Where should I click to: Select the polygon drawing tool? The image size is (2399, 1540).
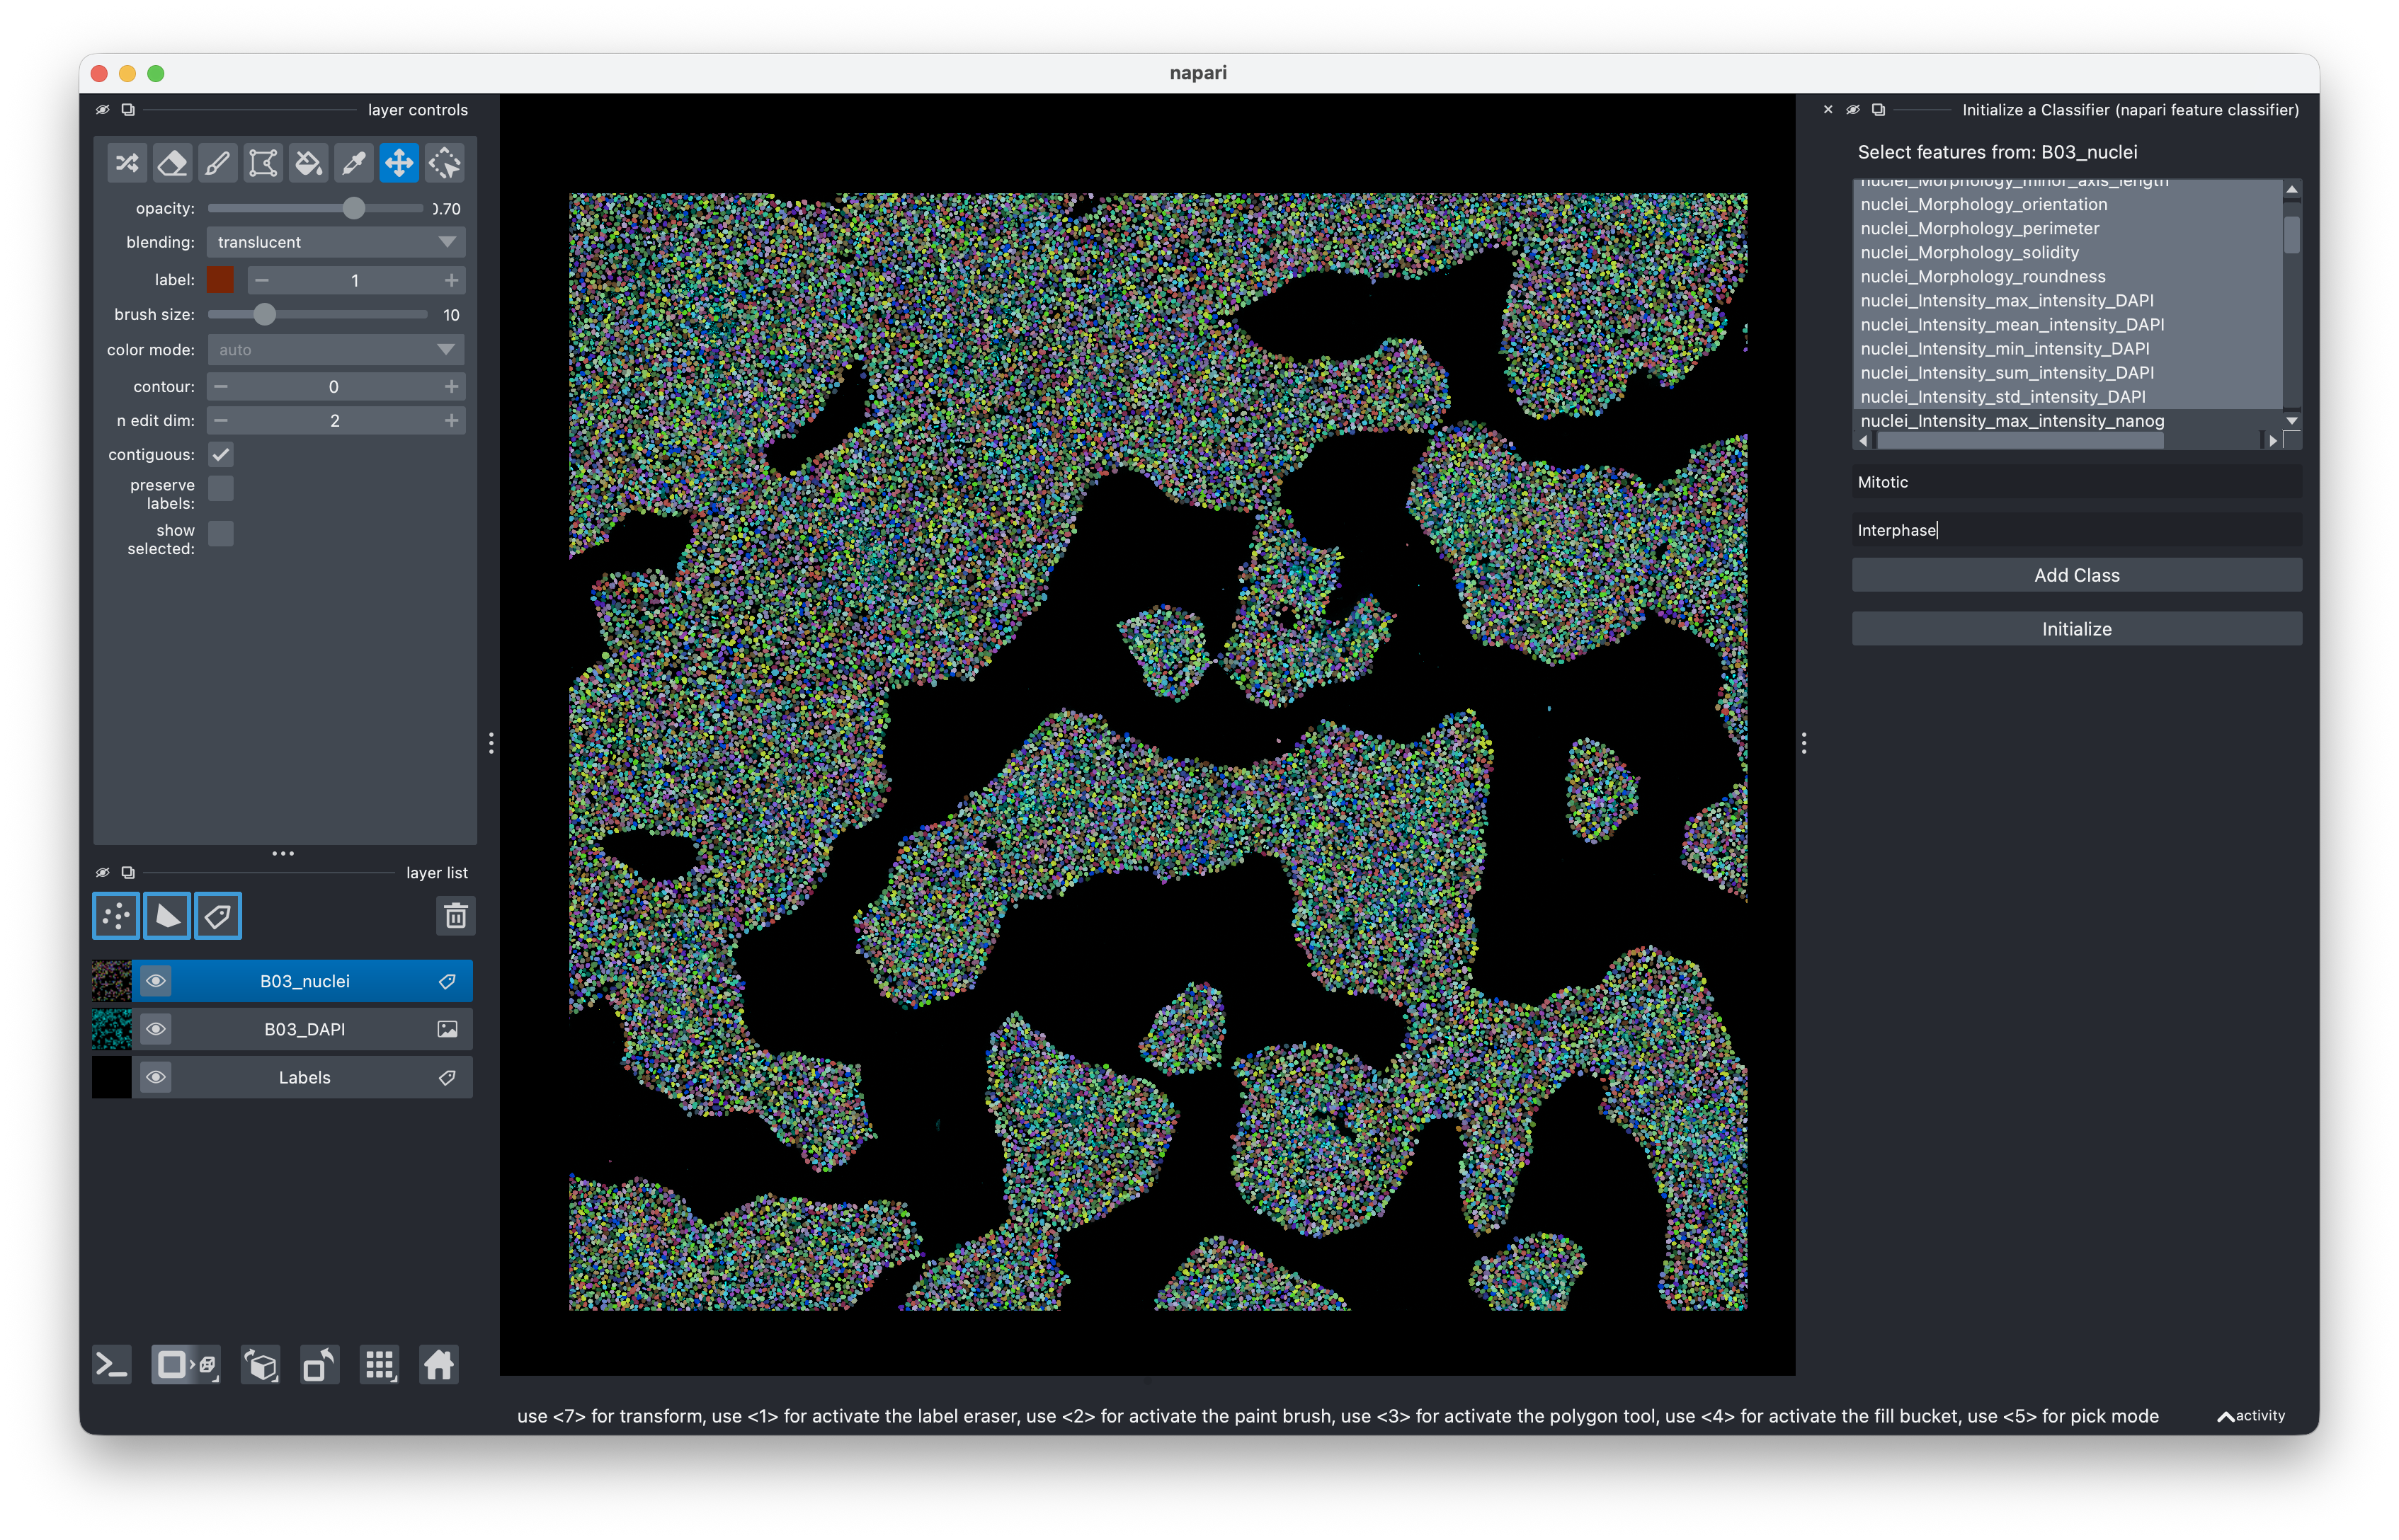(262, 162)
